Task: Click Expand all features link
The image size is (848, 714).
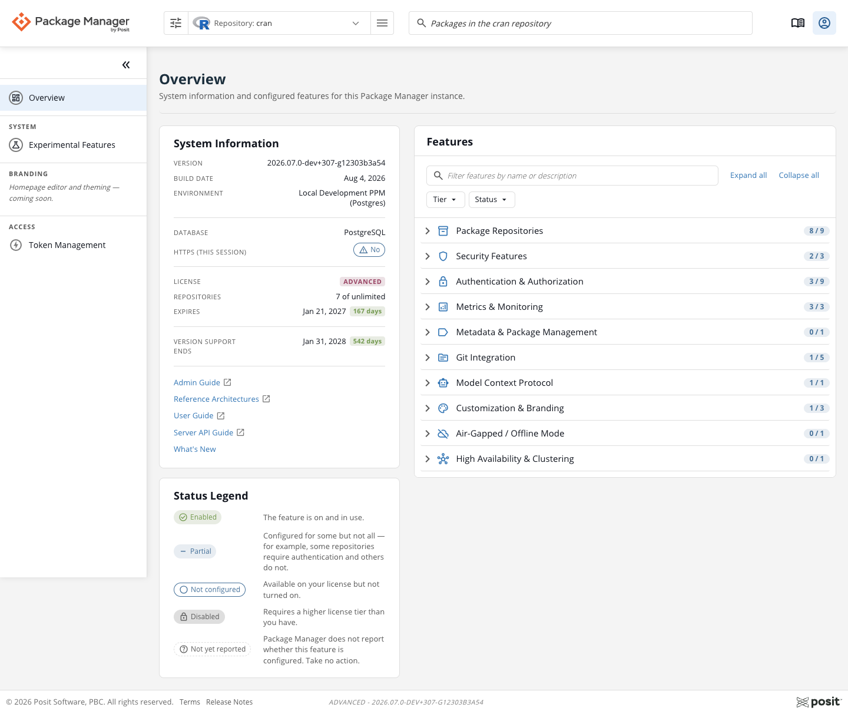Action: point(748,176)
